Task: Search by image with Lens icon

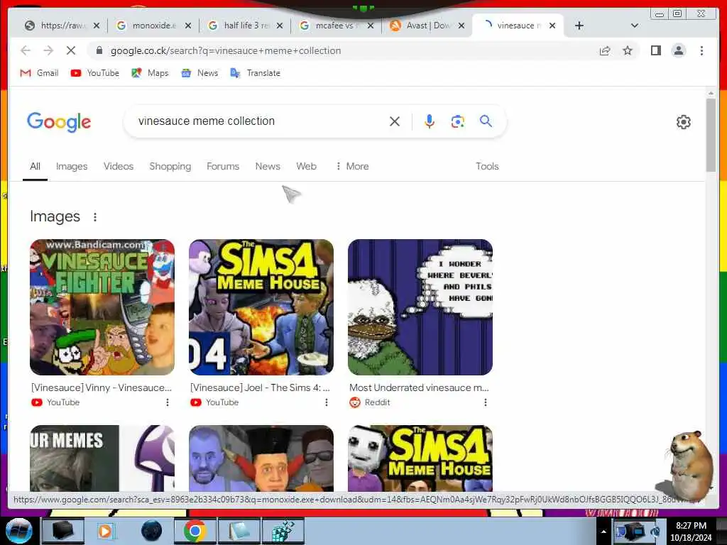Action: tap(458, 121)
